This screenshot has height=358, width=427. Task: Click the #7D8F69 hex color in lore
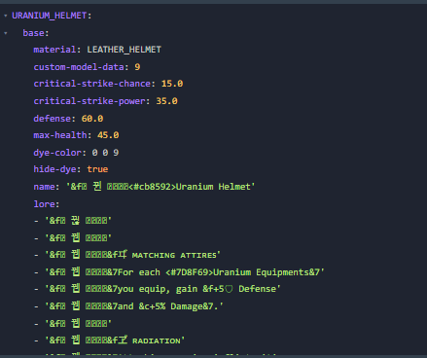[189, 272]
